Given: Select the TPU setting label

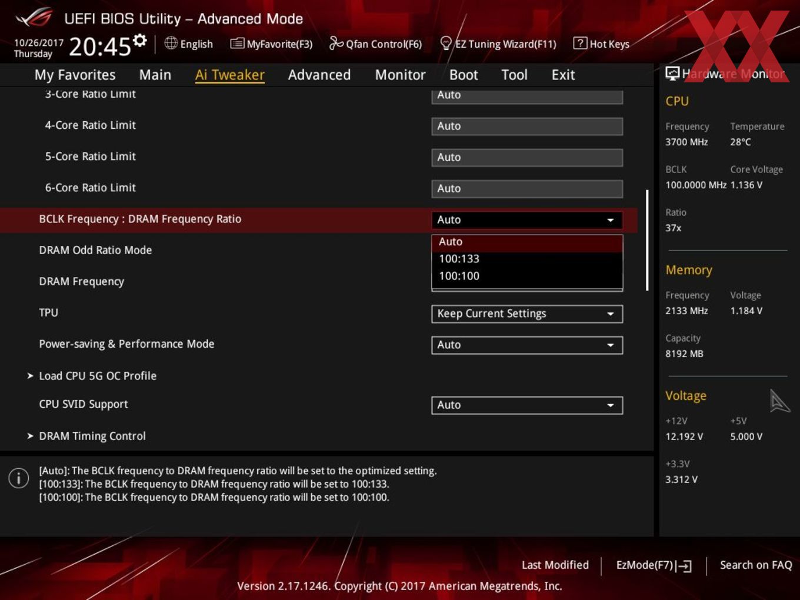Looking at the screenshot, I should pos(48,312).
